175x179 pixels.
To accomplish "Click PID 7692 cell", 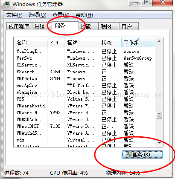I will coord(55,113).
